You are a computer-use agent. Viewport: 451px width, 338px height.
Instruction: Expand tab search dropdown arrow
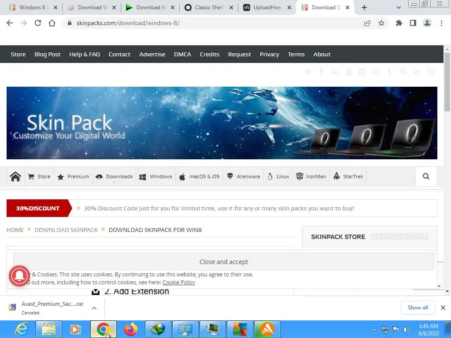[x=398, y=7]
